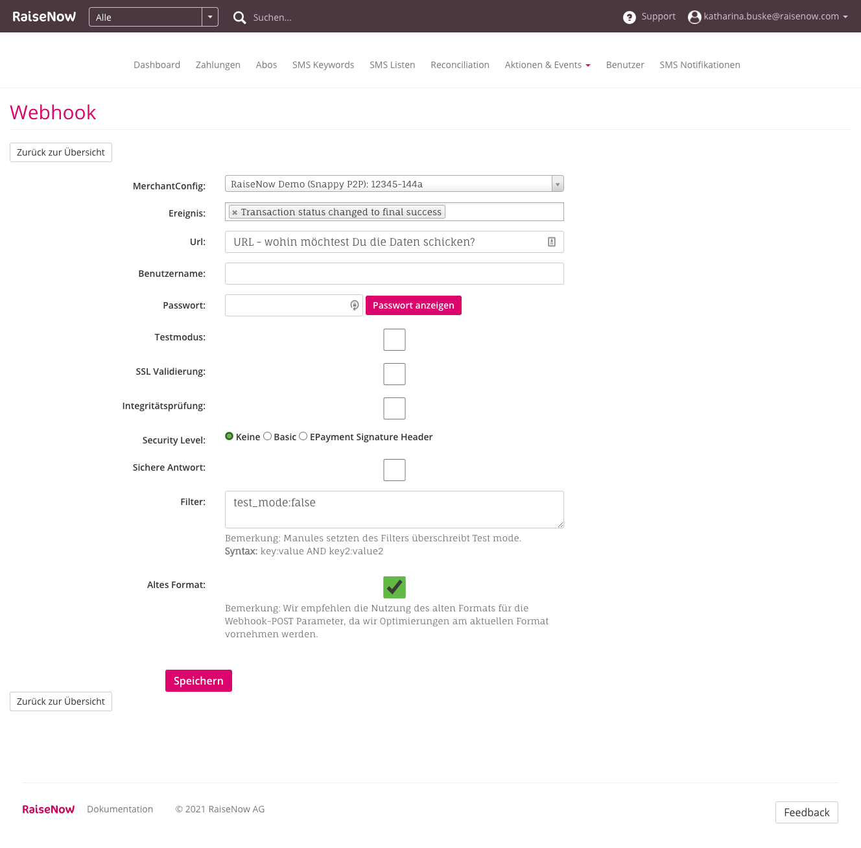The width and height of the screenshot is (861, 848).
Task: Click the user avatar icon
Action: [x=694, y=18]
